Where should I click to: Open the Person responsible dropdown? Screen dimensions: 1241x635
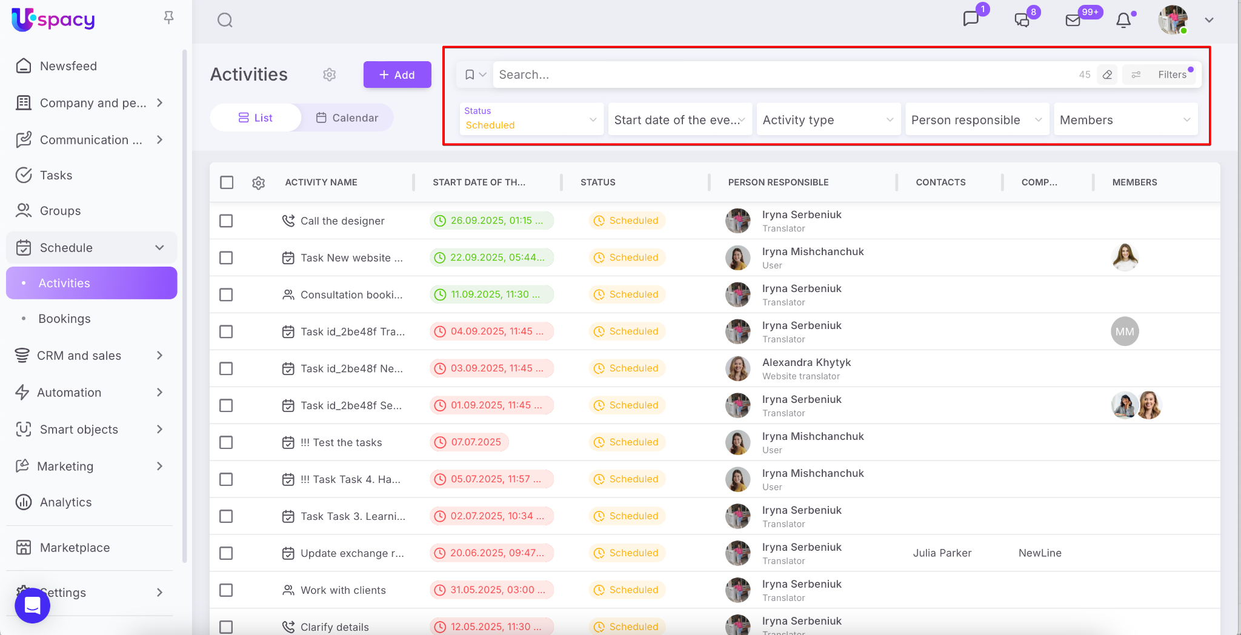click(x=976, y=120)
